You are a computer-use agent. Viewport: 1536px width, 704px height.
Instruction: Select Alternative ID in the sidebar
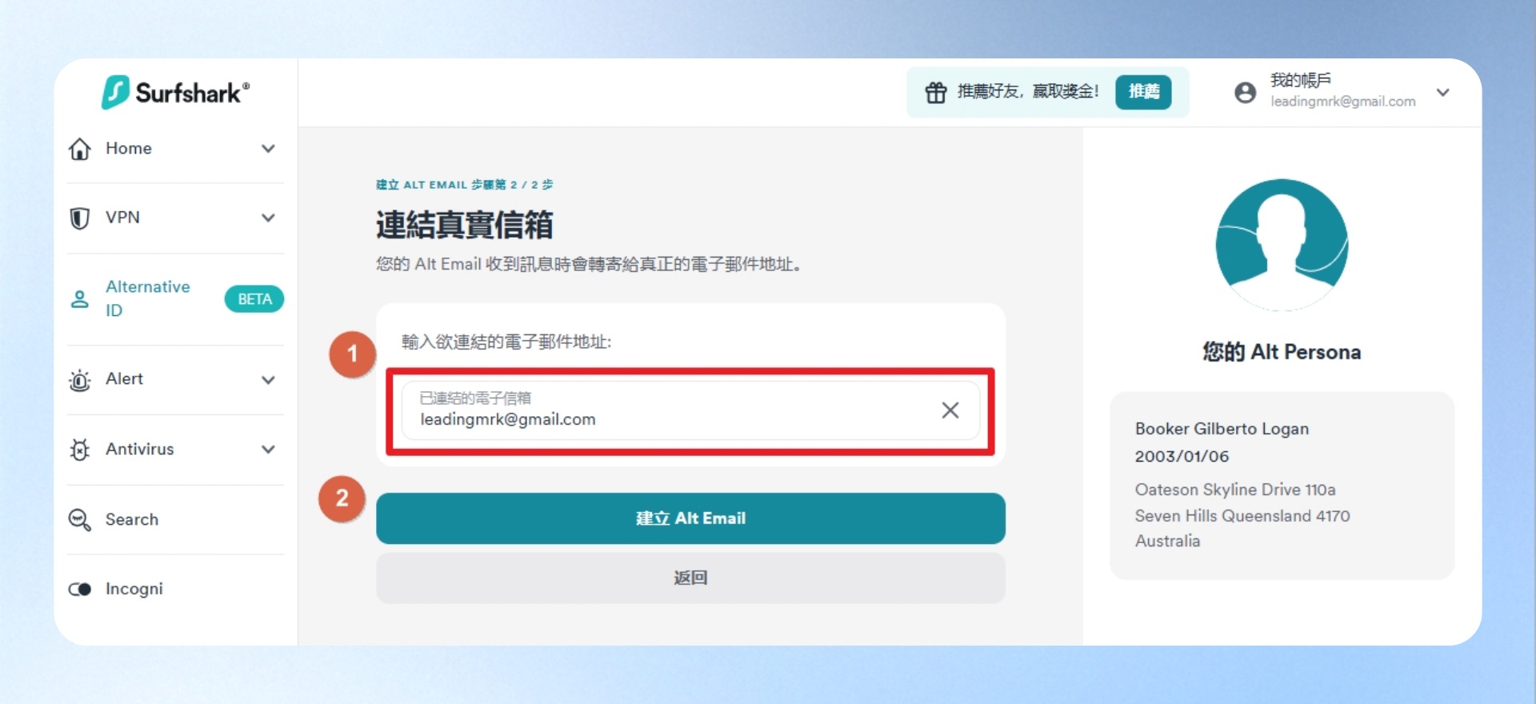coord(175,299)
